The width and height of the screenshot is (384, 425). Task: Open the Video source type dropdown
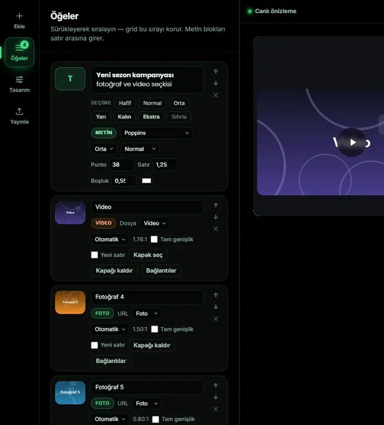[154, 223]
